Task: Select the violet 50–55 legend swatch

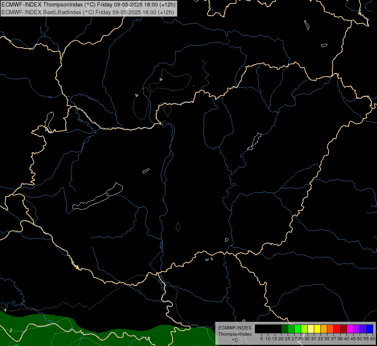Action: point(363,329)
